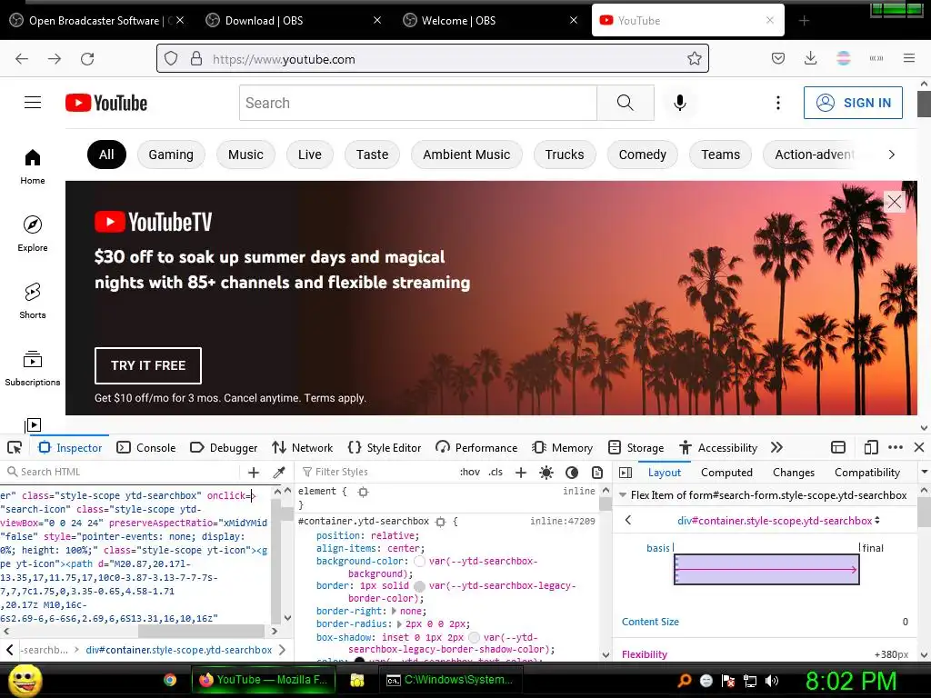Open YouTube settings three-dot menu
Screen dimensions: 931x698
click(x=778, y=103)
